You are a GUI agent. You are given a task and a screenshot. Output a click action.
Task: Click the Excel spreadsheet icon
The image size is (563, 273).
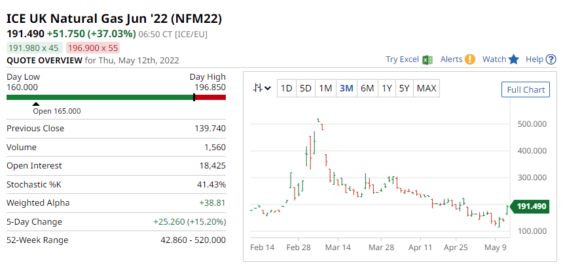pos(427,59)
